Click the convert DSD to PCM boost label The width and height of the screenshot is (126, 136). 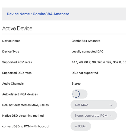tap(26, 126)
